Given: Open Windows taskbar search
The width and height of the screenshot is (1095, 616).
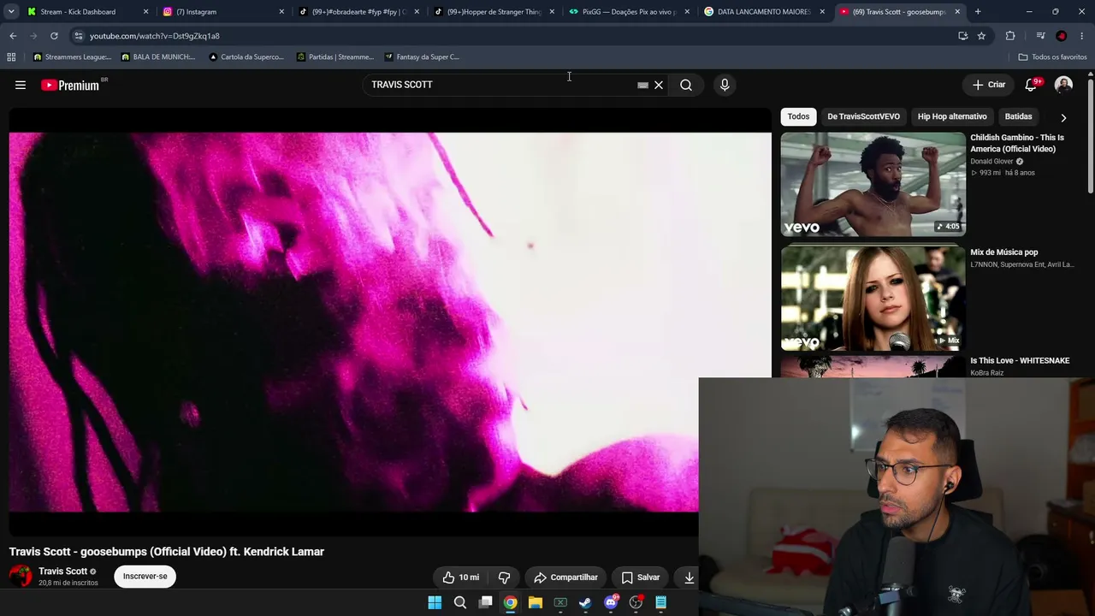Looking at the screenshot, I should pyautogui.click(x=460, y=602).
